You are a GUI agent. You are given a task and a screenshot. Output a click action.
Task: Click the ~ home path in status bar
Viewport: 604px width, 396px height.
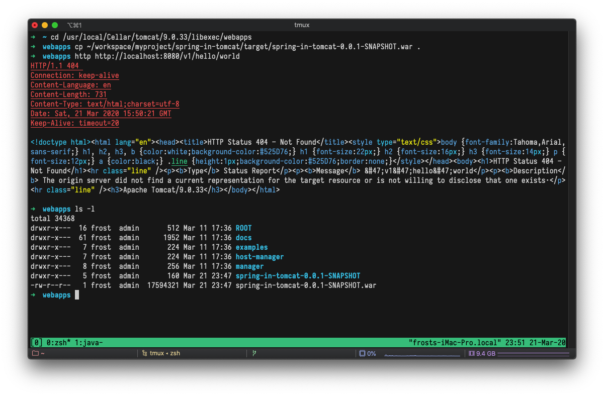click(x=43, y=353)
